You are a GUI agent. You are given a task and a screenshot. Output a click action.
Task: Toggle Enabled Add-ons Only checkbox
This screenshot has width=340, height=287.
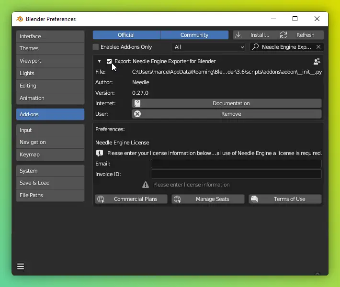[x=96, y=47]
